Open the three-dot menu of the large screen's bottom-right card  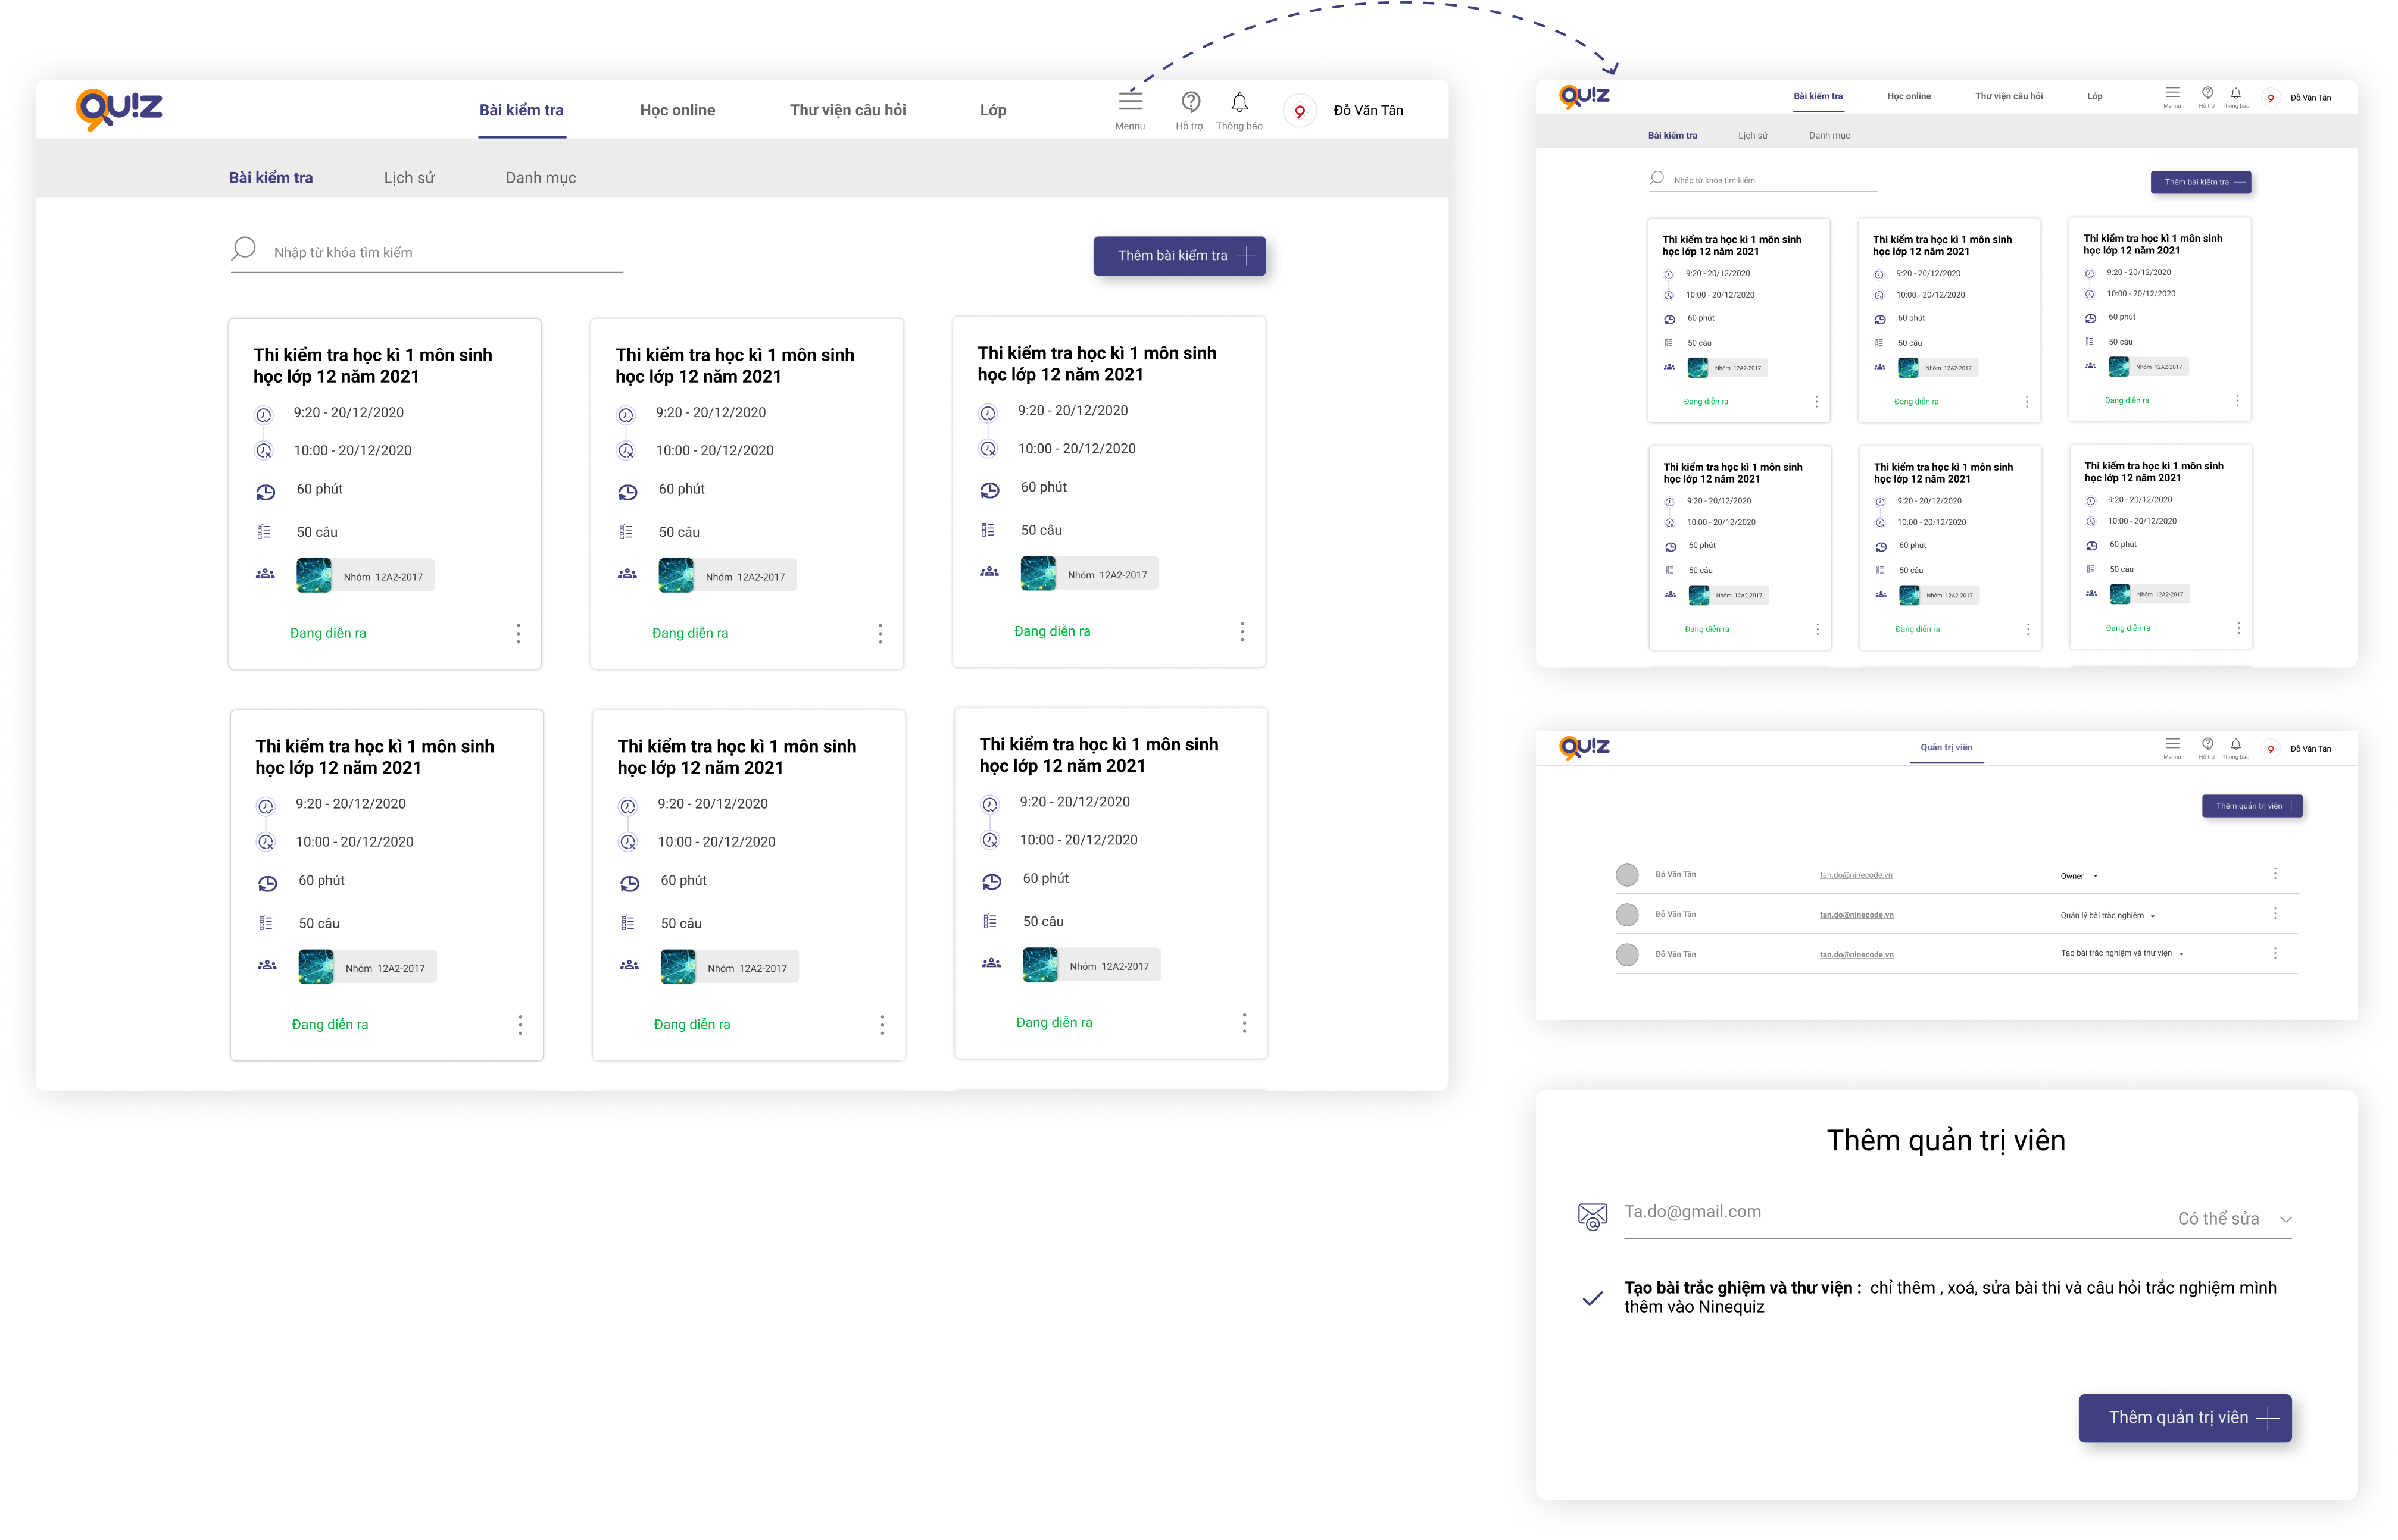click(x=1244, y=1022)
